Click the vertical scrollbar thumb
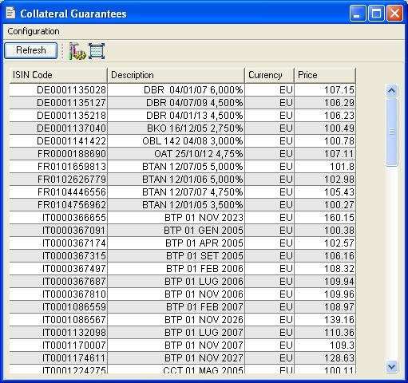The width and height of the screenshot is (408, 383). tap(391, 132)
